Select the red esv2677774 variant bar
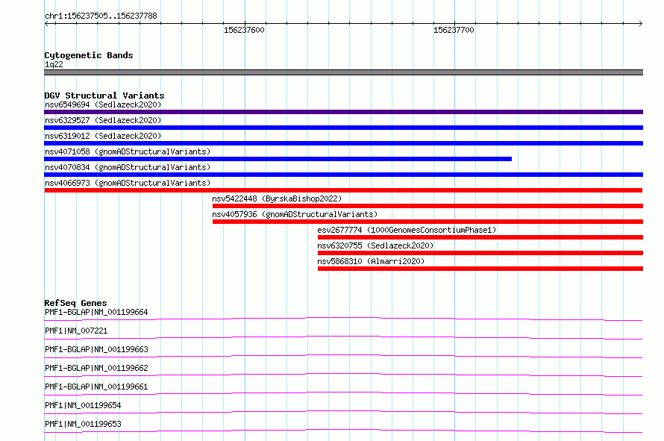Screen dimensions: 664x441 click(x=480, y=237)
